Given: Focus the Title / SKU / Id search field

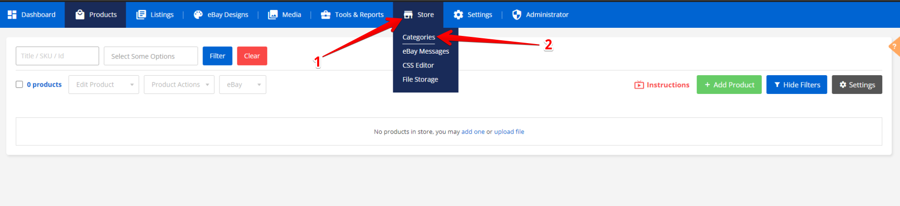Looking at the screenshot, I should pyautogui.click(x=57, y=56).
